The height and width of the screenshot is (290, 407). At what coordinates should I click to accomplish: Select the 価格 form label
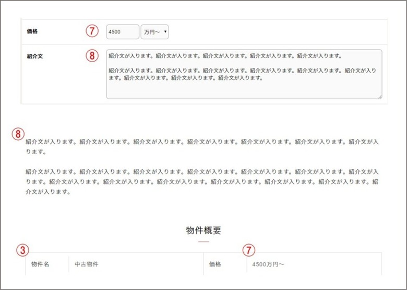click(32, 31)
